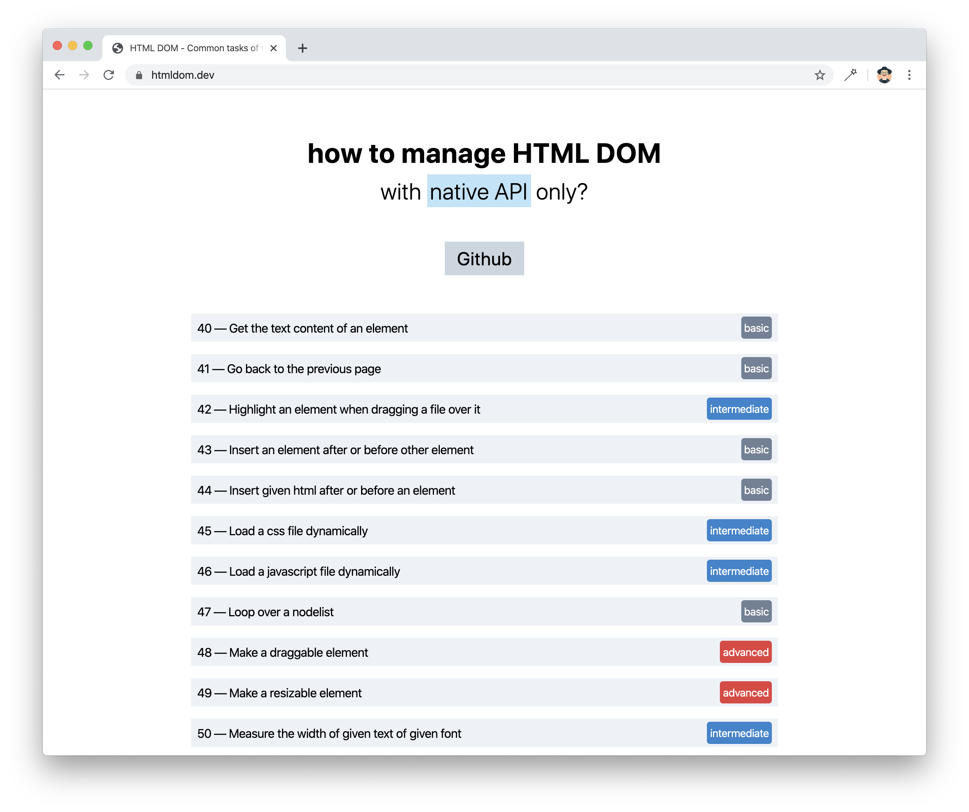Click the forward navigation arrow
Image resolution: width=969 pixels, height=812 pixels.
coord(84,75)
